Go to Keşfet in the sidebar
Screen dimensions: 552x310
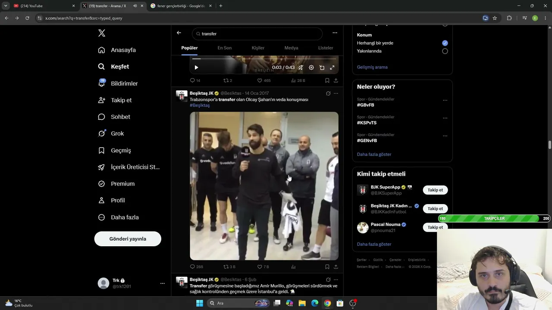(113, 67)
